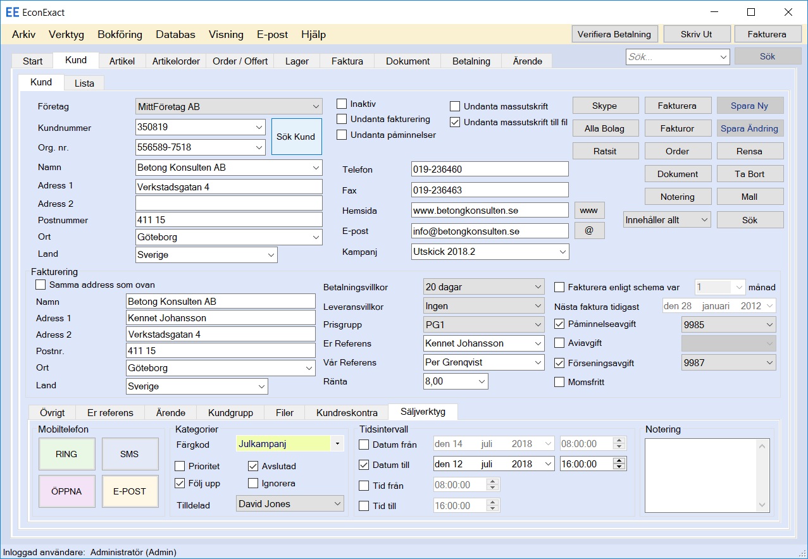Open the Bokföring menu

[x=120, y=35]
